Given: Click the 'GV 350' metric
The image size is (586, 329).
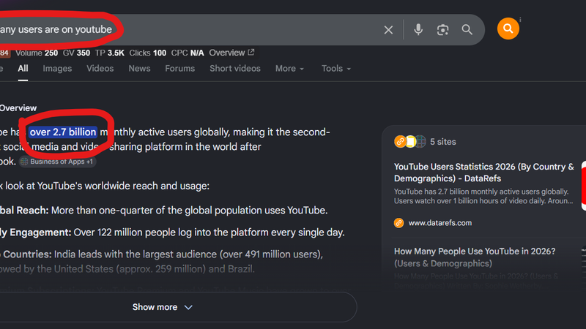Looking at the screenshot, I should pos(76,53).
